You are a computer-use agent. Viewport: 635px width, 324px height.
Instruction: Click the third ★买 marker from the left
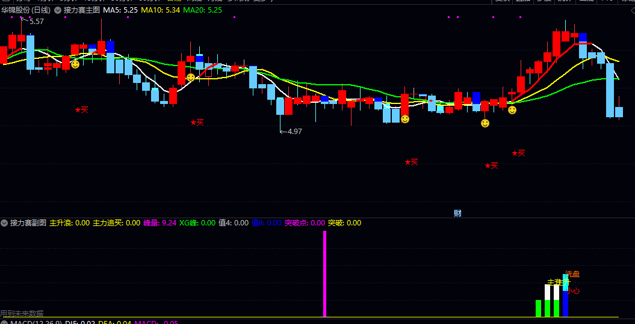pos(411,162)
